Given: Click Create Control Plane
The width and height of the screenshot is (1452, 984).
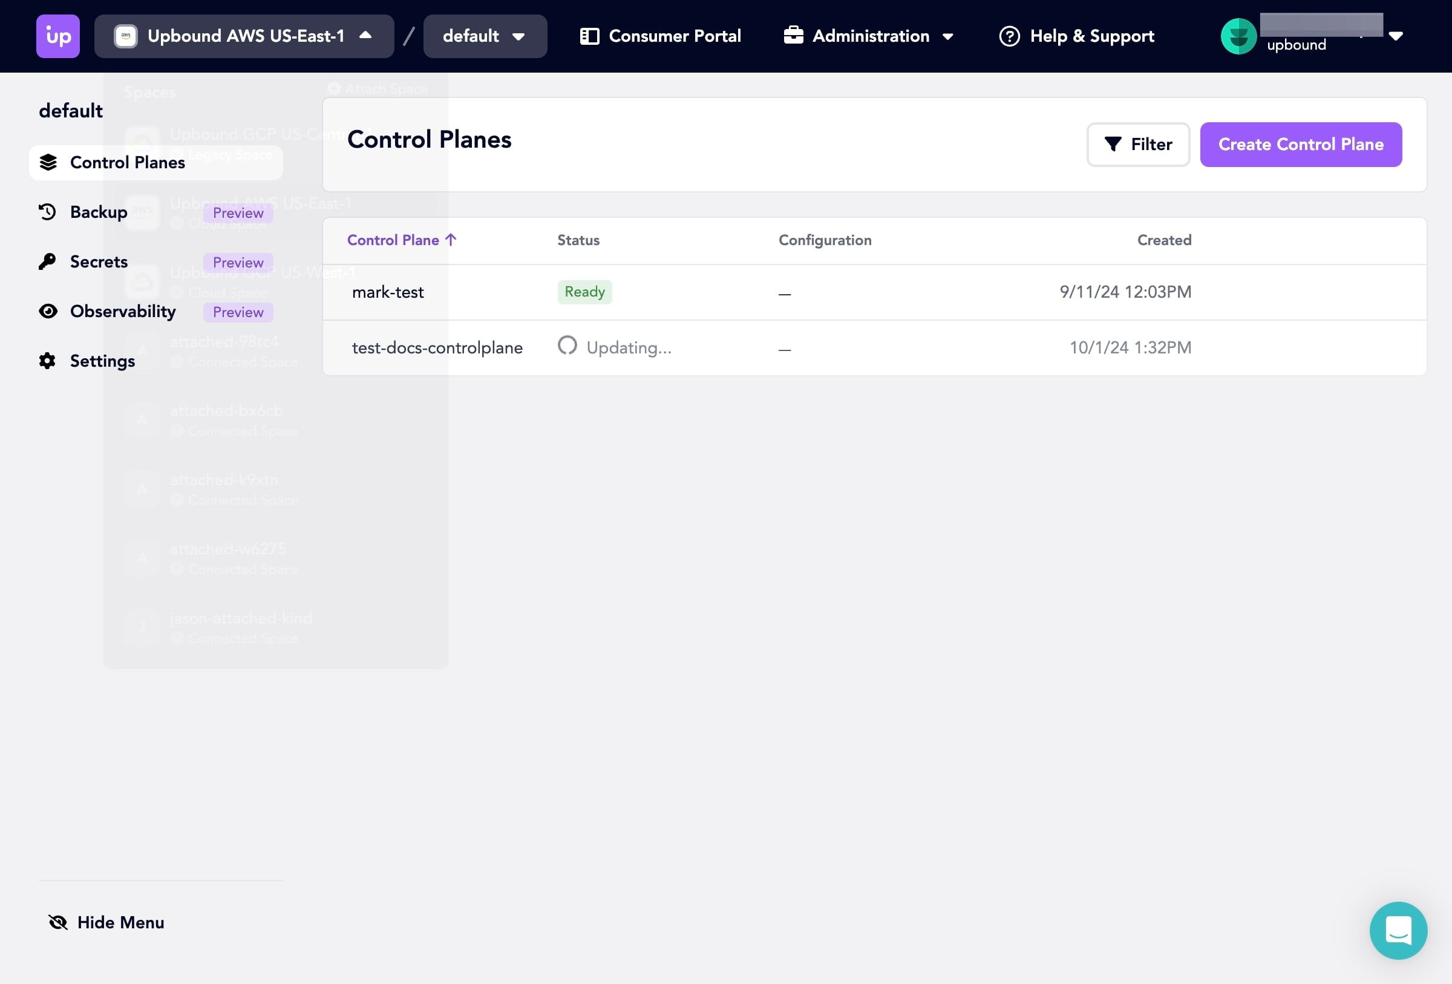Looking at the screenshot, I should coord(1301,144).
